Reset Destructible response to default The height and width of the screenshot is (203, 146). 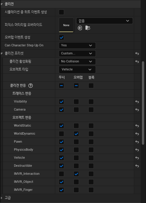click(137, 166)
